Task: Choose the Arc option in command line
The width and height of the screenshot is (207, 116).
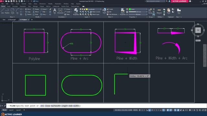Action: coord(42,106)
